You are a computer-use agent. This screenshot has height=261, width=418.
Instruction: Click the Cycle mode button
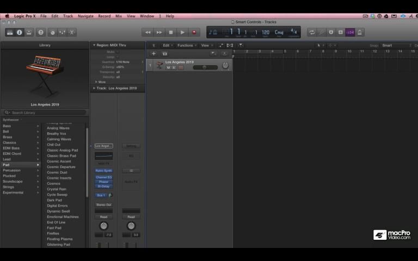point(312,33)
